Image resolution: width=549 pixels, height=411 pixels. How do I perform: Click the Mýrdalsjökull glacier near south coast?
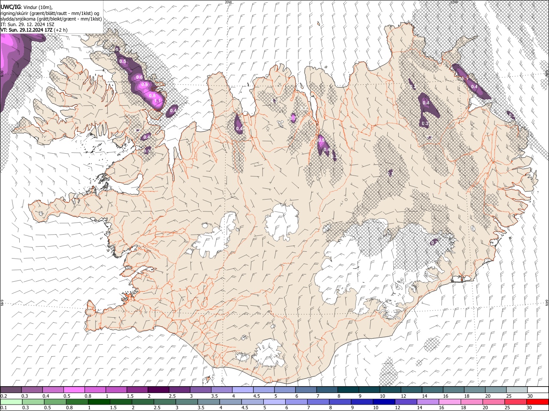[x=268, y=352]
